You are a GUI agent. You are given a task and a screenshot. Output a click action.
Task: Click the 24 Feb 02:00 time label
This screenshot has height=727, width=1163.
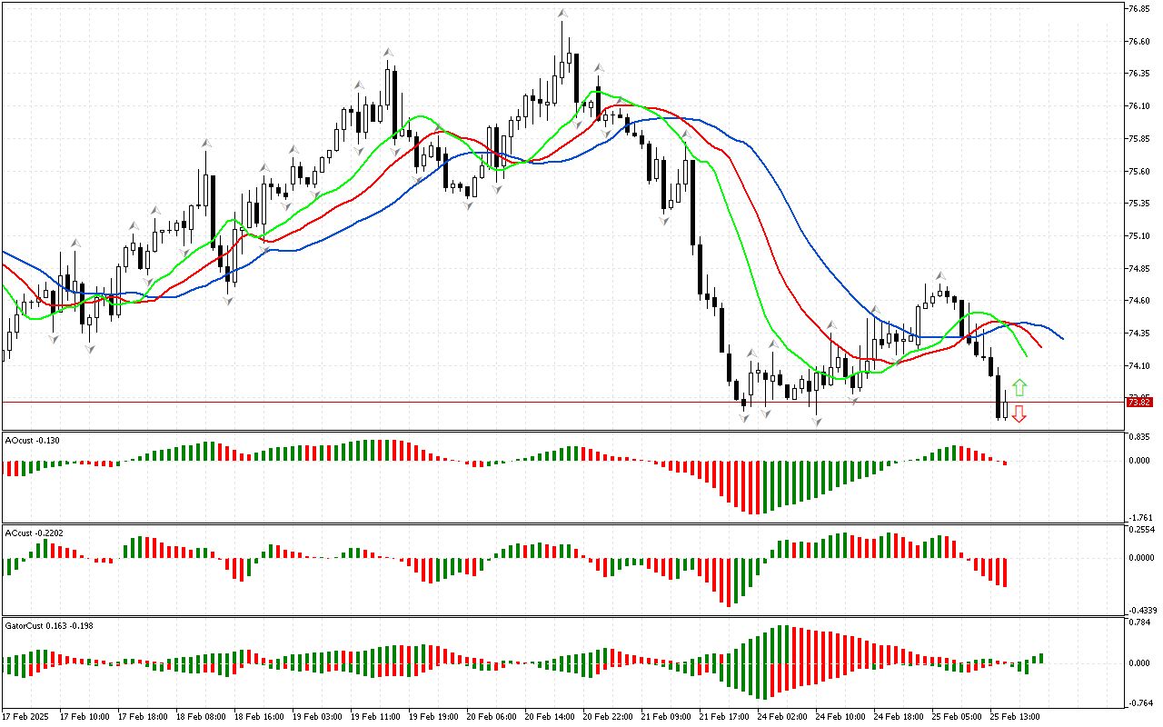pos(782,716)
